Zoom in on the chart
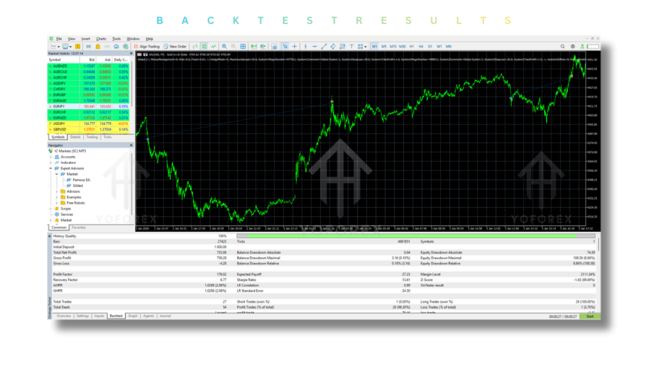This screenshot has height=375, width=667. click(x=224, y=47)
